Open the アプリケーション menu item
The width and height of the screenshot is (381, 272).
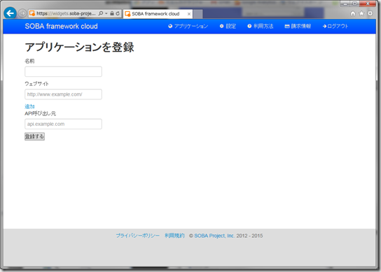click(x=188, y=26)
